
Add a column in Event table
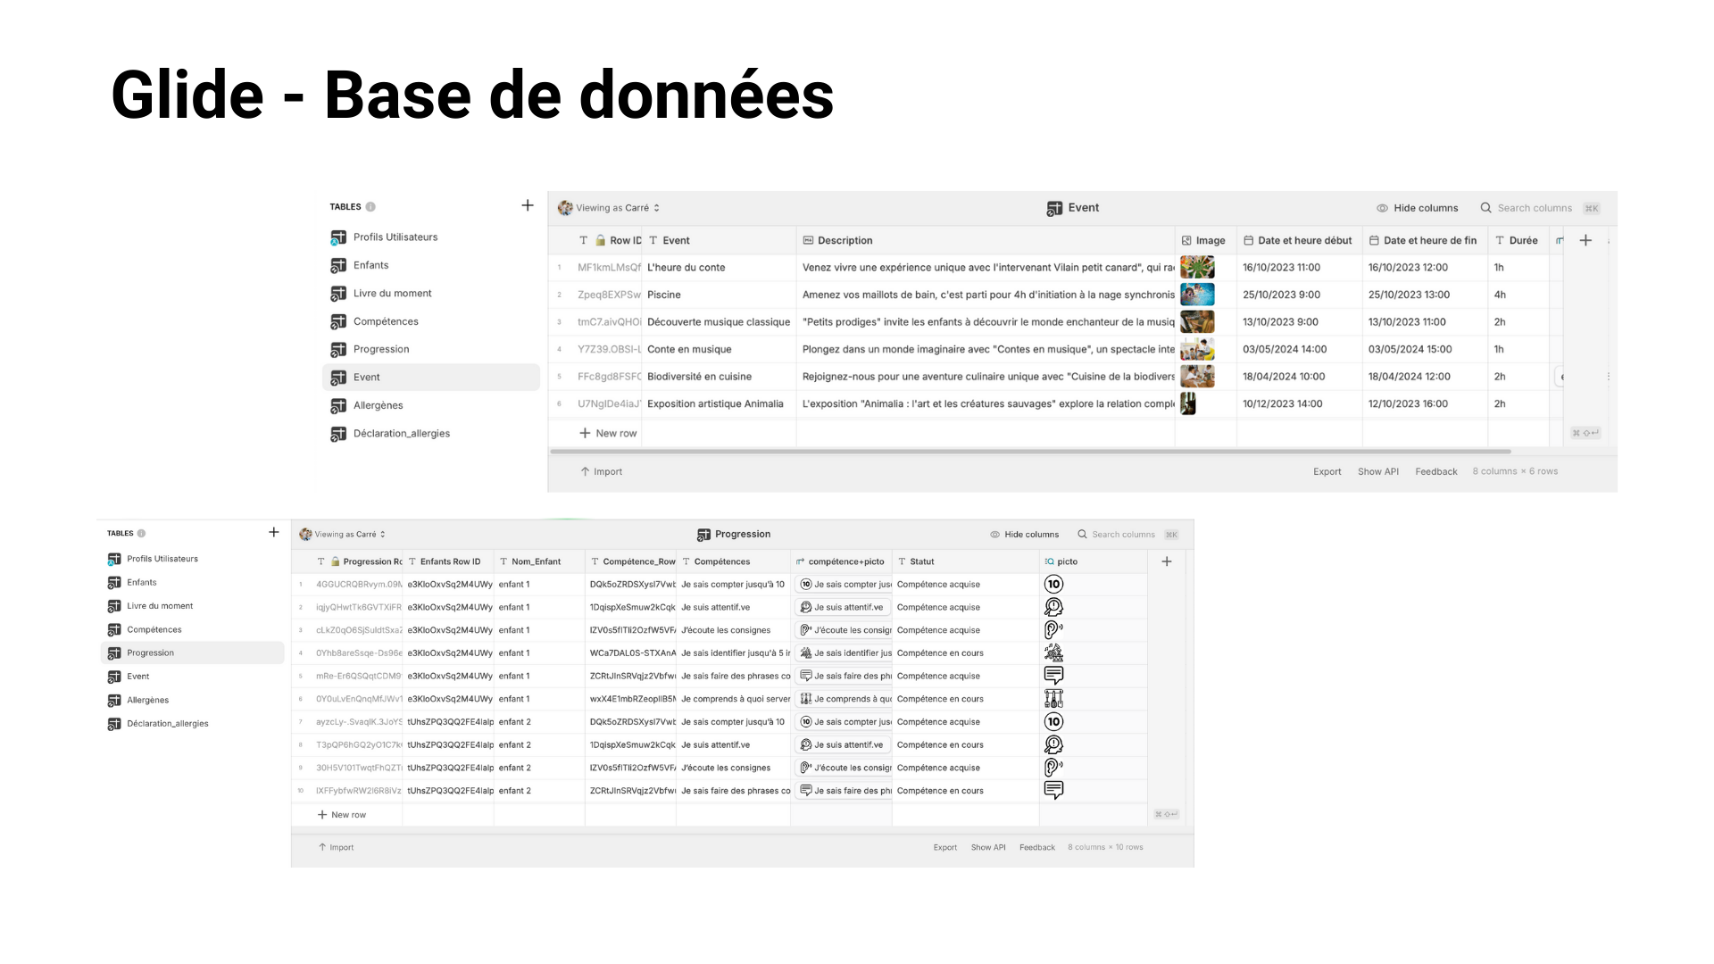pyautogui.click(x=1585, y=240)
